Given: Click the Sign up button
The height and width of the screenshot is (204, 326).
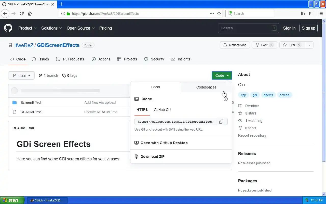Looking at the screenshot, I should pos(308,28).
